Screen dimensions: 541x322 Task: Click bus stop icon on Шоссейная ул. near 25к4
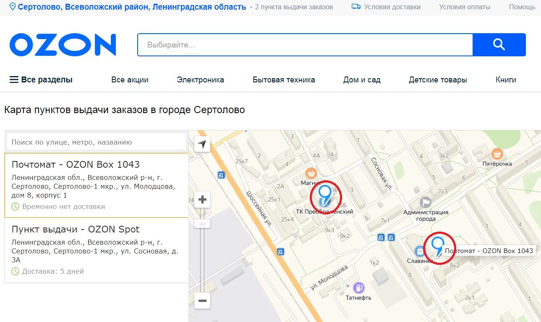point(280,252)
